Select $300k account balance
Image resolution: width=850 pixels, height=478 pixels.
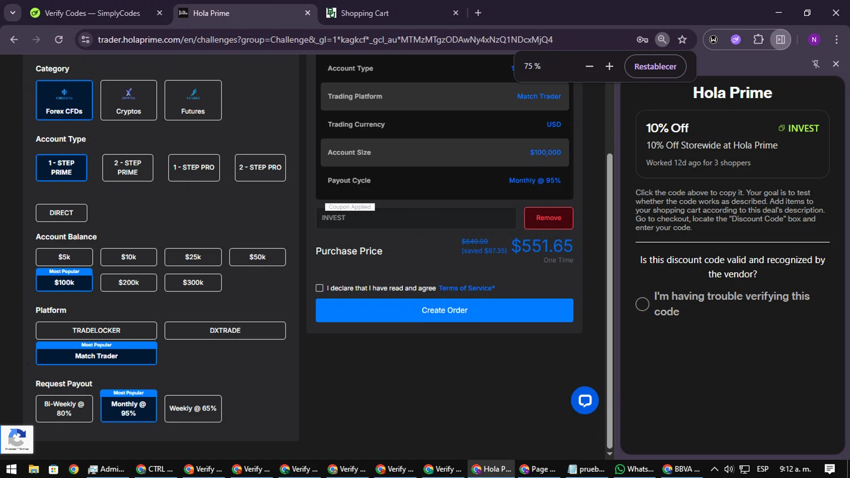[x=193, y=282]
